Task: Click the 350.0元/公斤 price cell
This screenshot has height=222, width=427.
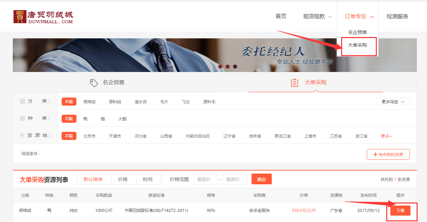Action: tap(304, 211)
